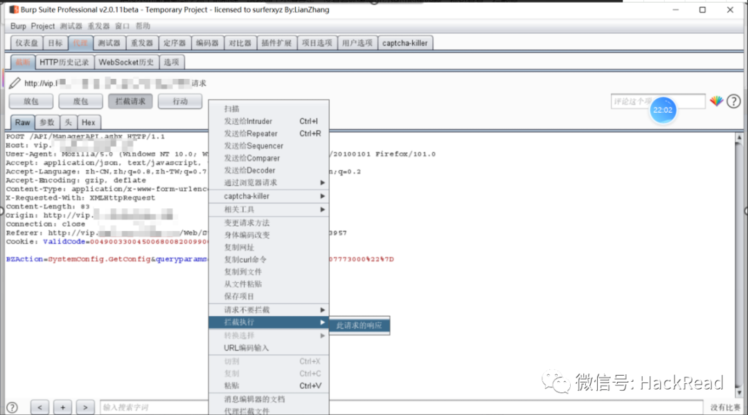The image size is (748, 415).
Task: Expand the 转换选择 submenu arrow
Action: 323,335
